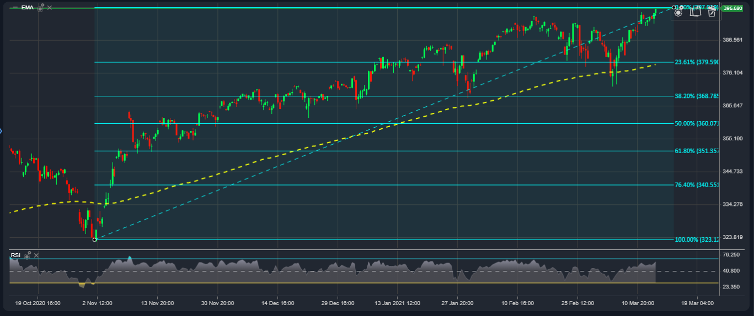754x316 pixels.
Task: Open the EMA indicator settings gear
Action: tap(41, 8)
